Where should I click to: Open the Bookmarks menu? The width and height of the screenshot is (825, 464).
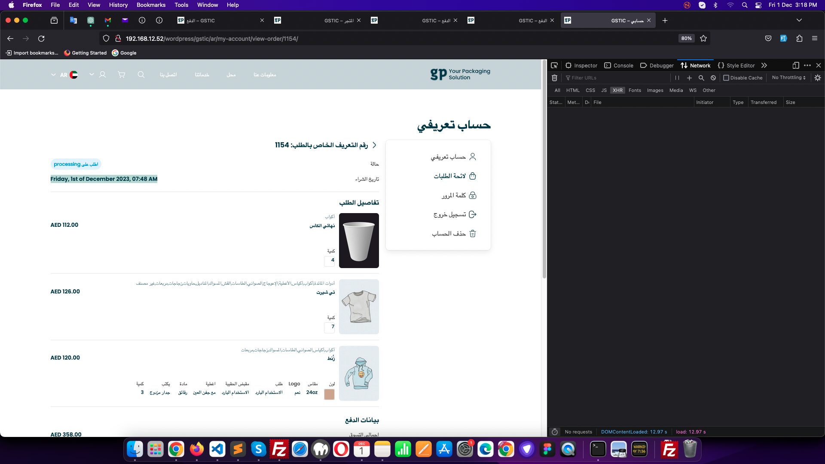tap(151, 5)
